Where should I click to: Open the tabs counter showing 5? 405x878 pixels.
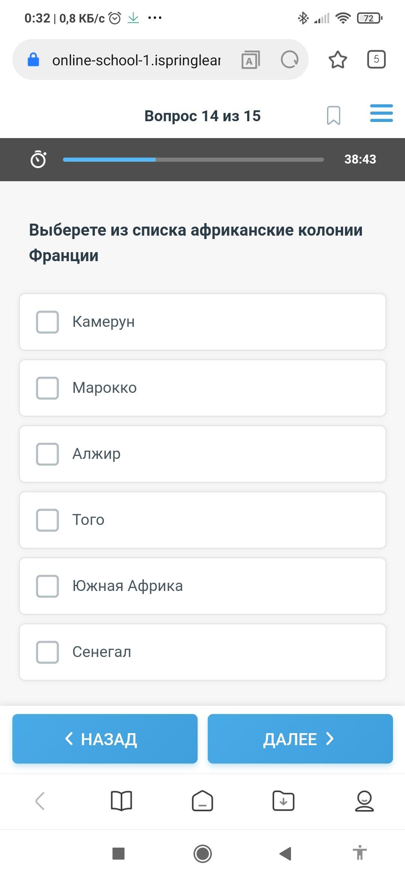[x=376, y=59]
